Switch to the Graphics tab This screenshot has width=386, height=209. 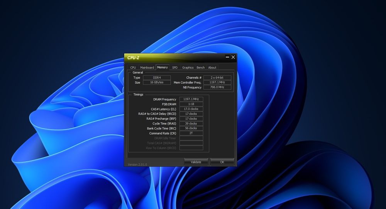(x=188, y=67)
